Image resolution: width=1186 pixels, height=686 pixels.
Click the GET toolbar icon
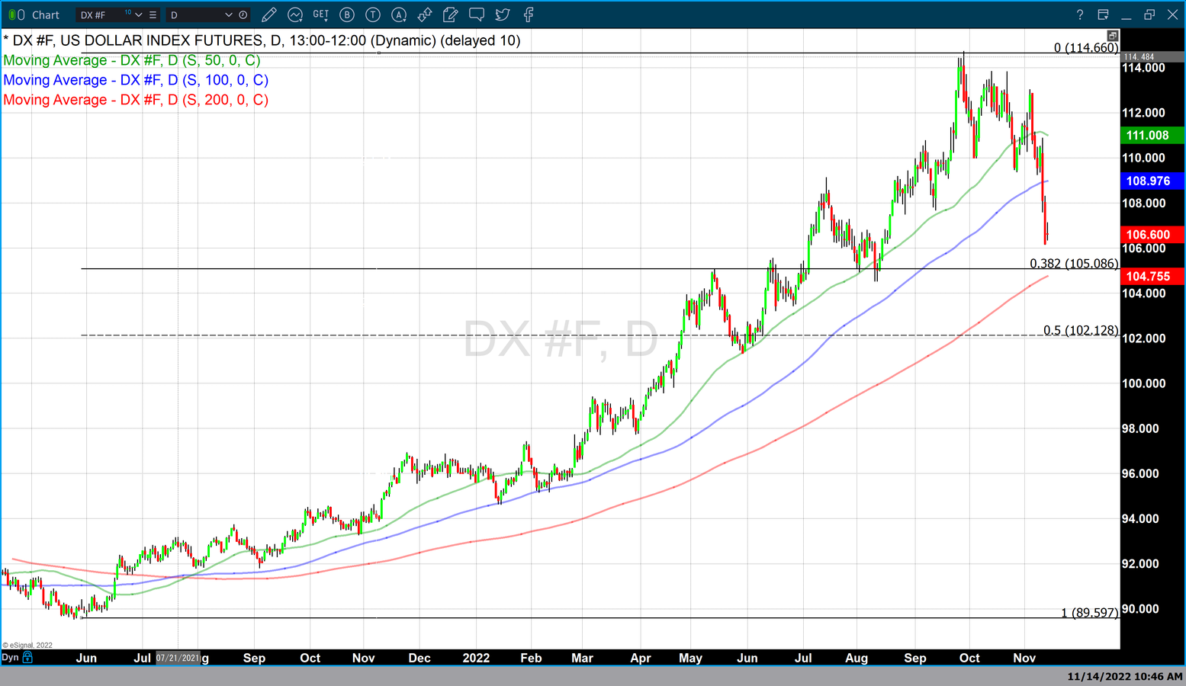pos(321,14)
